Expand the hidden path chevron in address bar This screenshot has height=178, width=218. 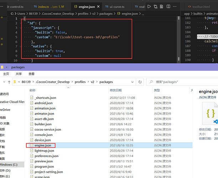(19, 82)
